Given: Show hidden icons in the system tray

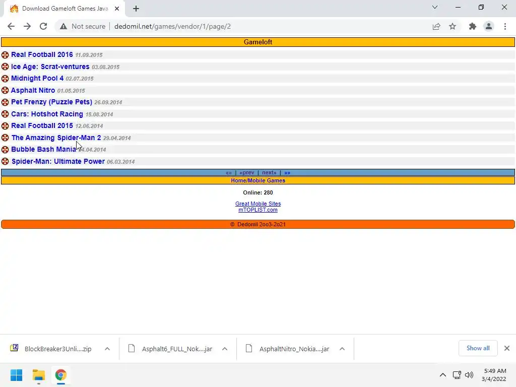Looking at the screenshot, I should pos(443,375).
